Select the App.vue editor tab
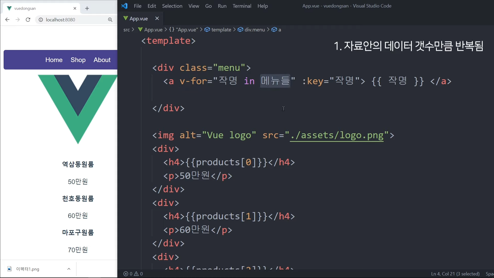494x278 pixels. pos(138,19)
